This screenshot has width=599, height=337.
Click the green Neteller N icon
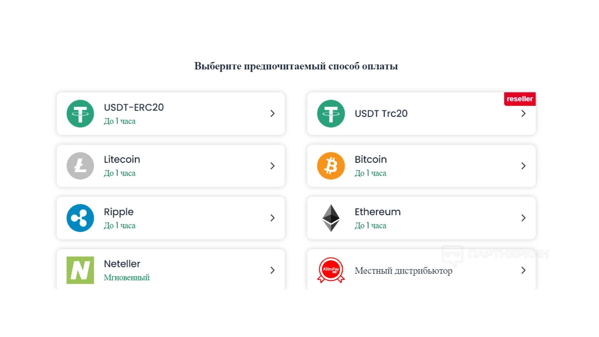(80, 270)
